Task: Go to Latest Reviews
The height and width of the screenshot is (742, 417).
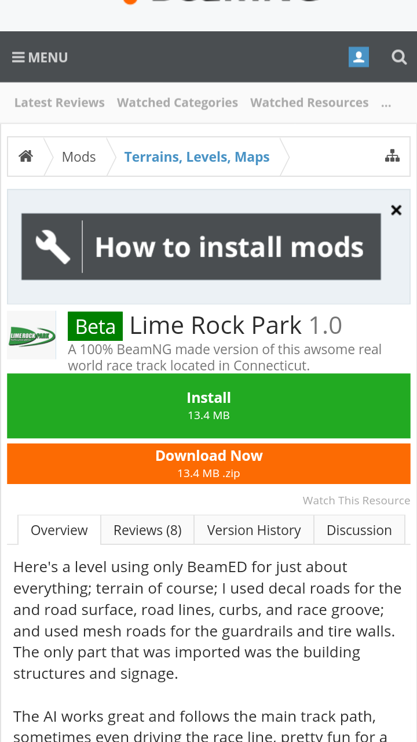Action: coord(60,103)
